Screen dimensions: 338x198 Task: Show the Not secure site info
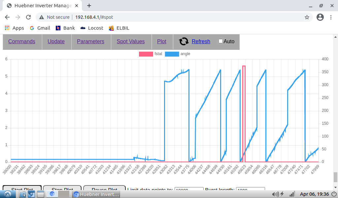[54, 17]
